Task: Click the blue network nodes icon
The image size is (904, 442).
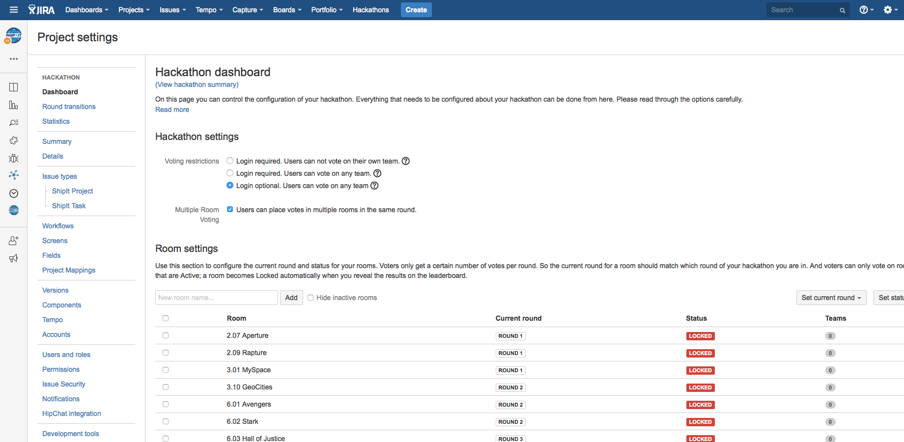Action: point(14,175)
